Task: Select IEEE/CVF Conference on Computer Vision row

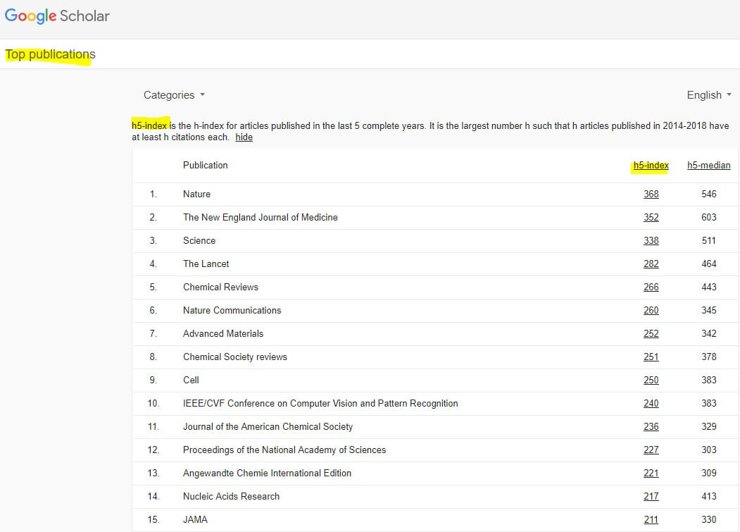Action: click(320, 404)
